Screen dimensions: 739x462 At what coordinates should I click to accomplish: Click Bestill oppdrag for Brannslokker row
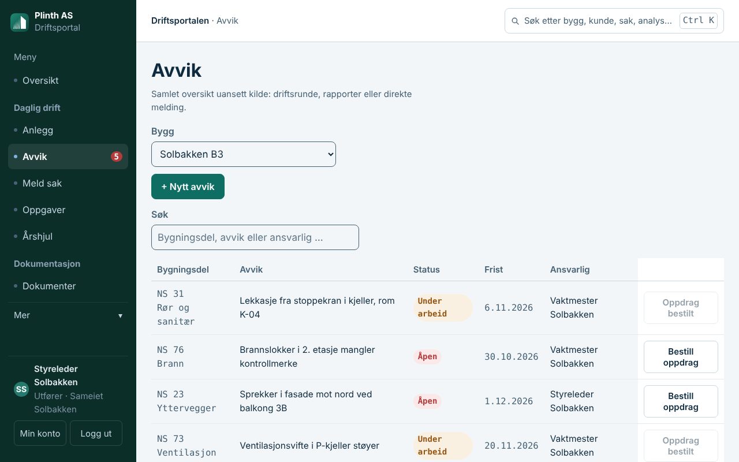coord(681,357)
